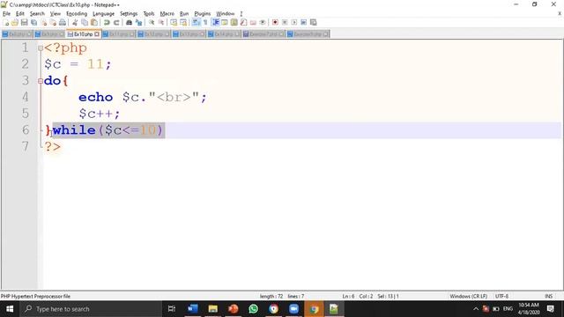
Task: Open the File menu
Action: 6,14
